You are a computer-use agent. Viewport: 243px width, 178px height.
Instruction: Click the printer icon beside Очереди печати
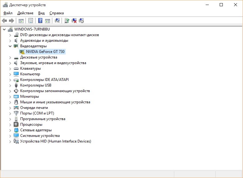coord(16,108)
